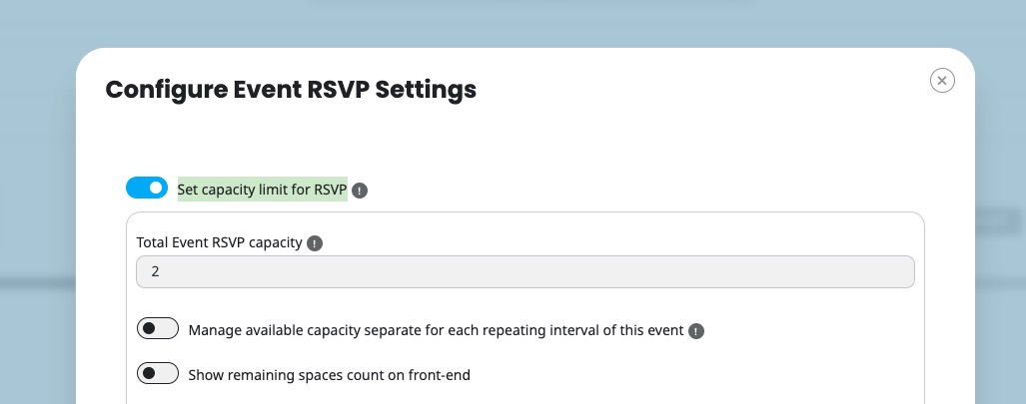The height and width of the screenshot is (404, 1026).
Task: Enable separate capacity per repeating interval toggle
Action: click(x=158, y=328)
